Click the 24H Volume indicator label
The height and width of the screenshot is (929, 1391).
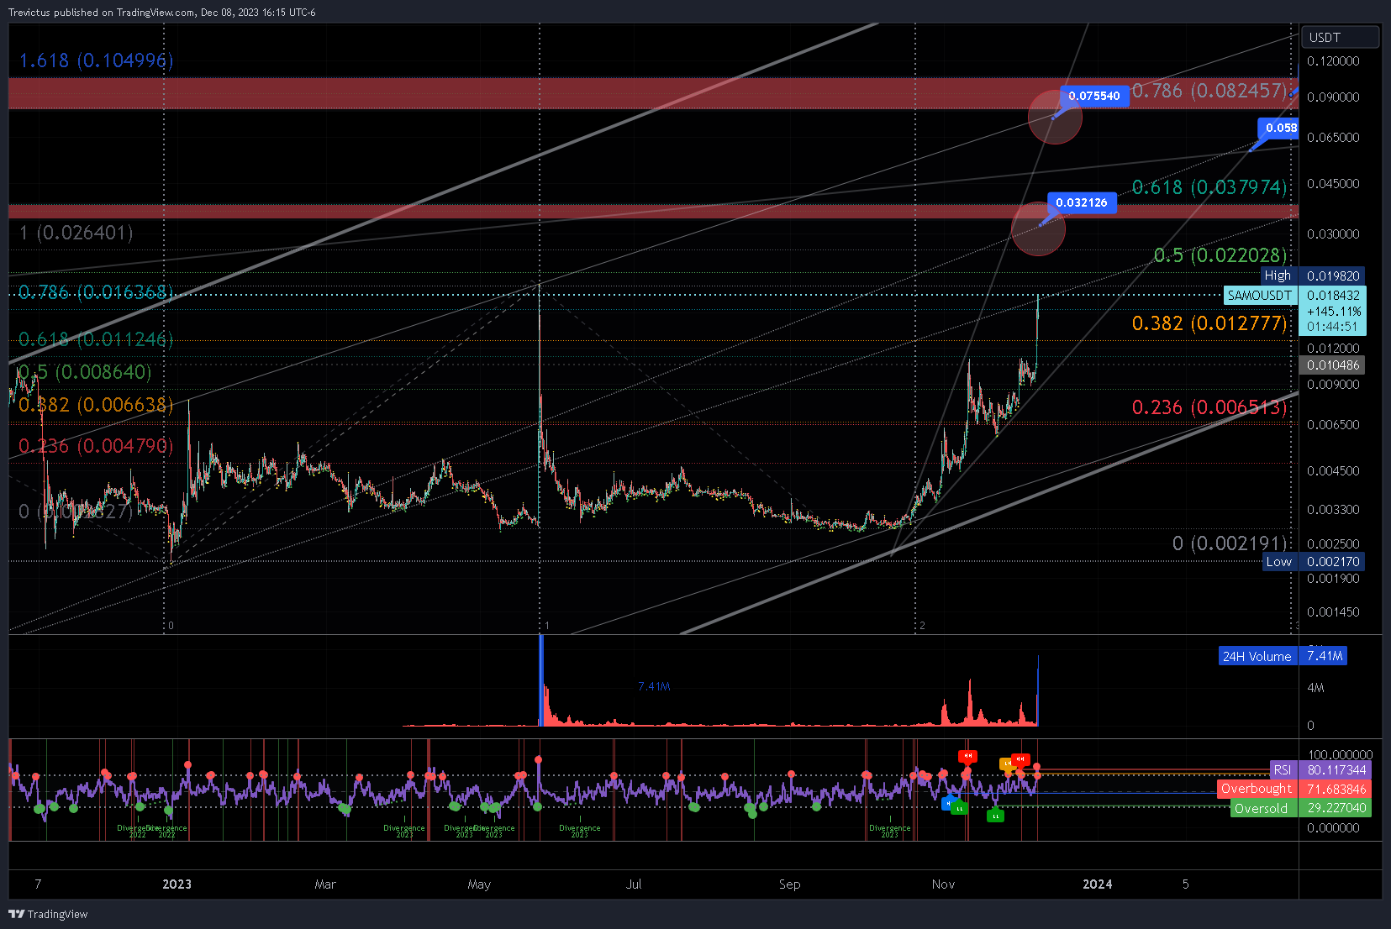coord(1257,657)
